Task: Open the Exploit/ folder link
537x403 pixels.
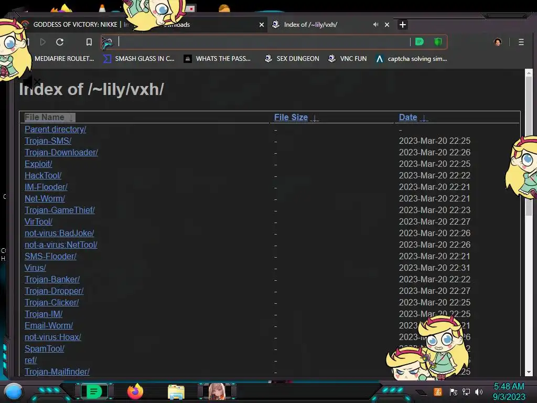Action: tap(38, 164)
